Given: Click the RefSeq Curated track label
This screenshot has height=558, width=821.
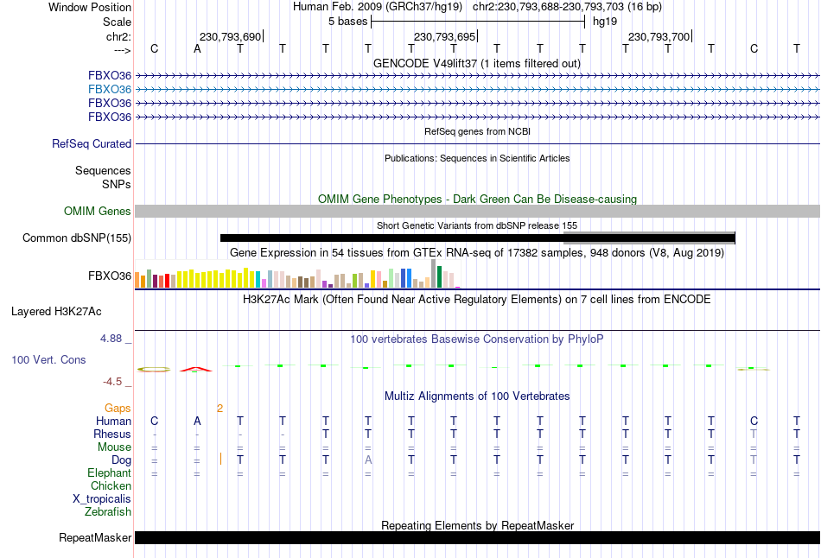Looking at the screenshot, I should coord(91,144).
